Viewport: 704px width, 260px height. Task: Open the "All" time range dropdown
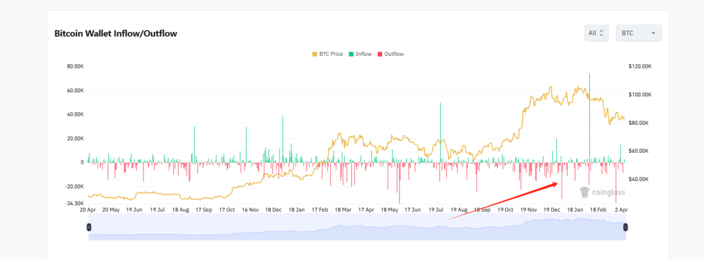coord(596,32)
